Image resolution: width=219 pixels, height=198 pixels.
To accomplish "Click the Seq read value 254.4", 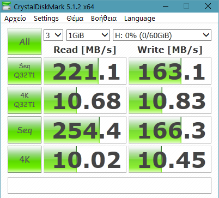I will (85, 130).
